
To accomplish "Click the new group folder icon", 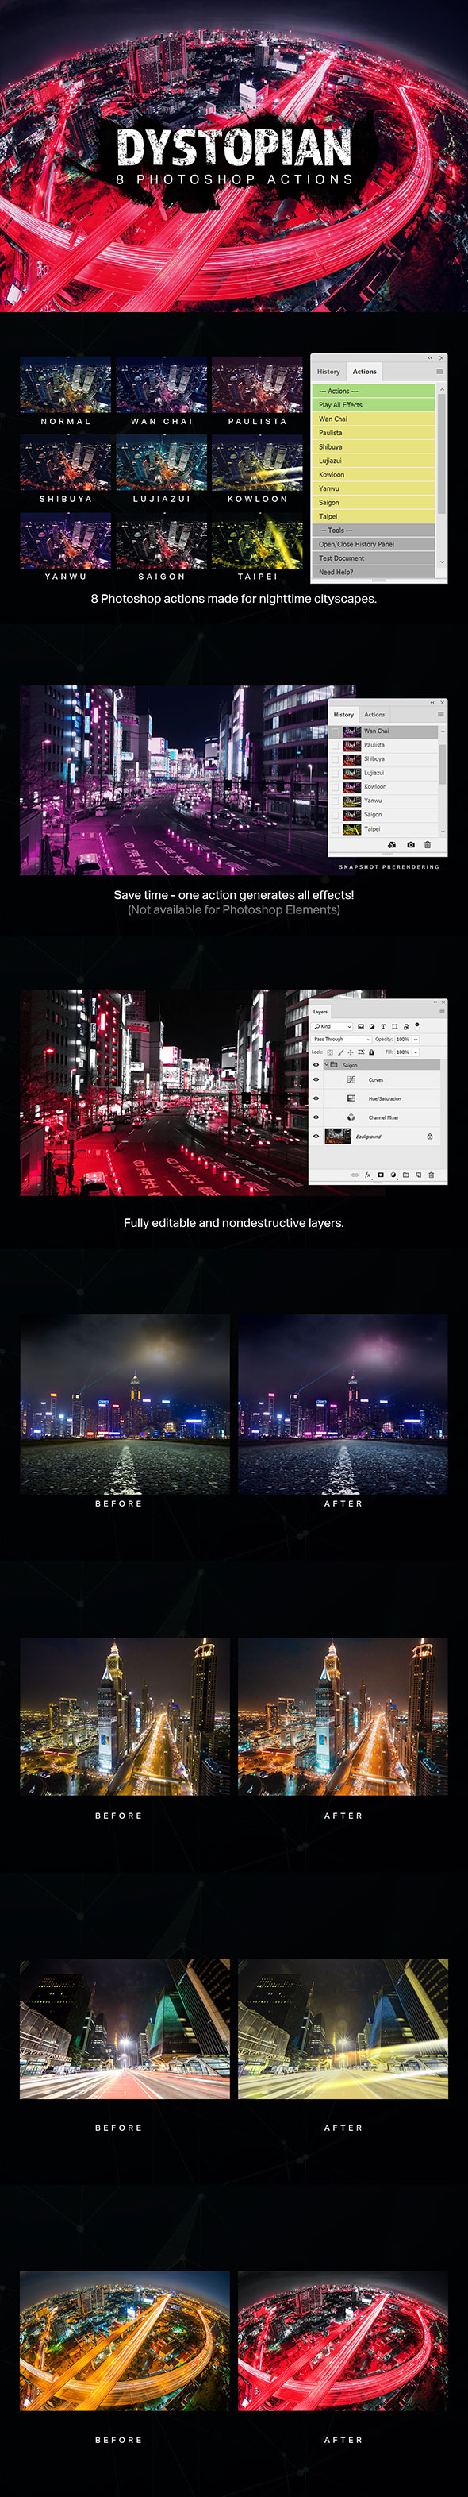I will (x=406, y=1175).
